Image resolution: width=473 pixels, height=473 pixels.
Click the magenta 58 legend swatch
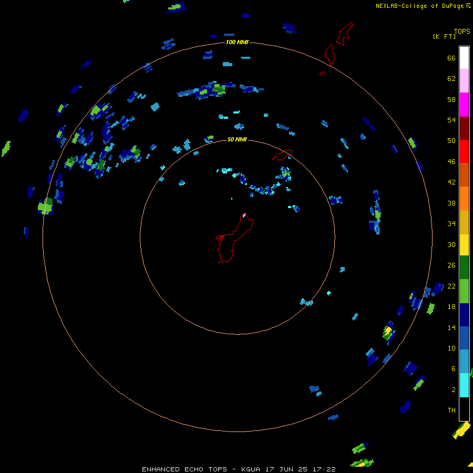pyautogui.click(x=464, y=105)
